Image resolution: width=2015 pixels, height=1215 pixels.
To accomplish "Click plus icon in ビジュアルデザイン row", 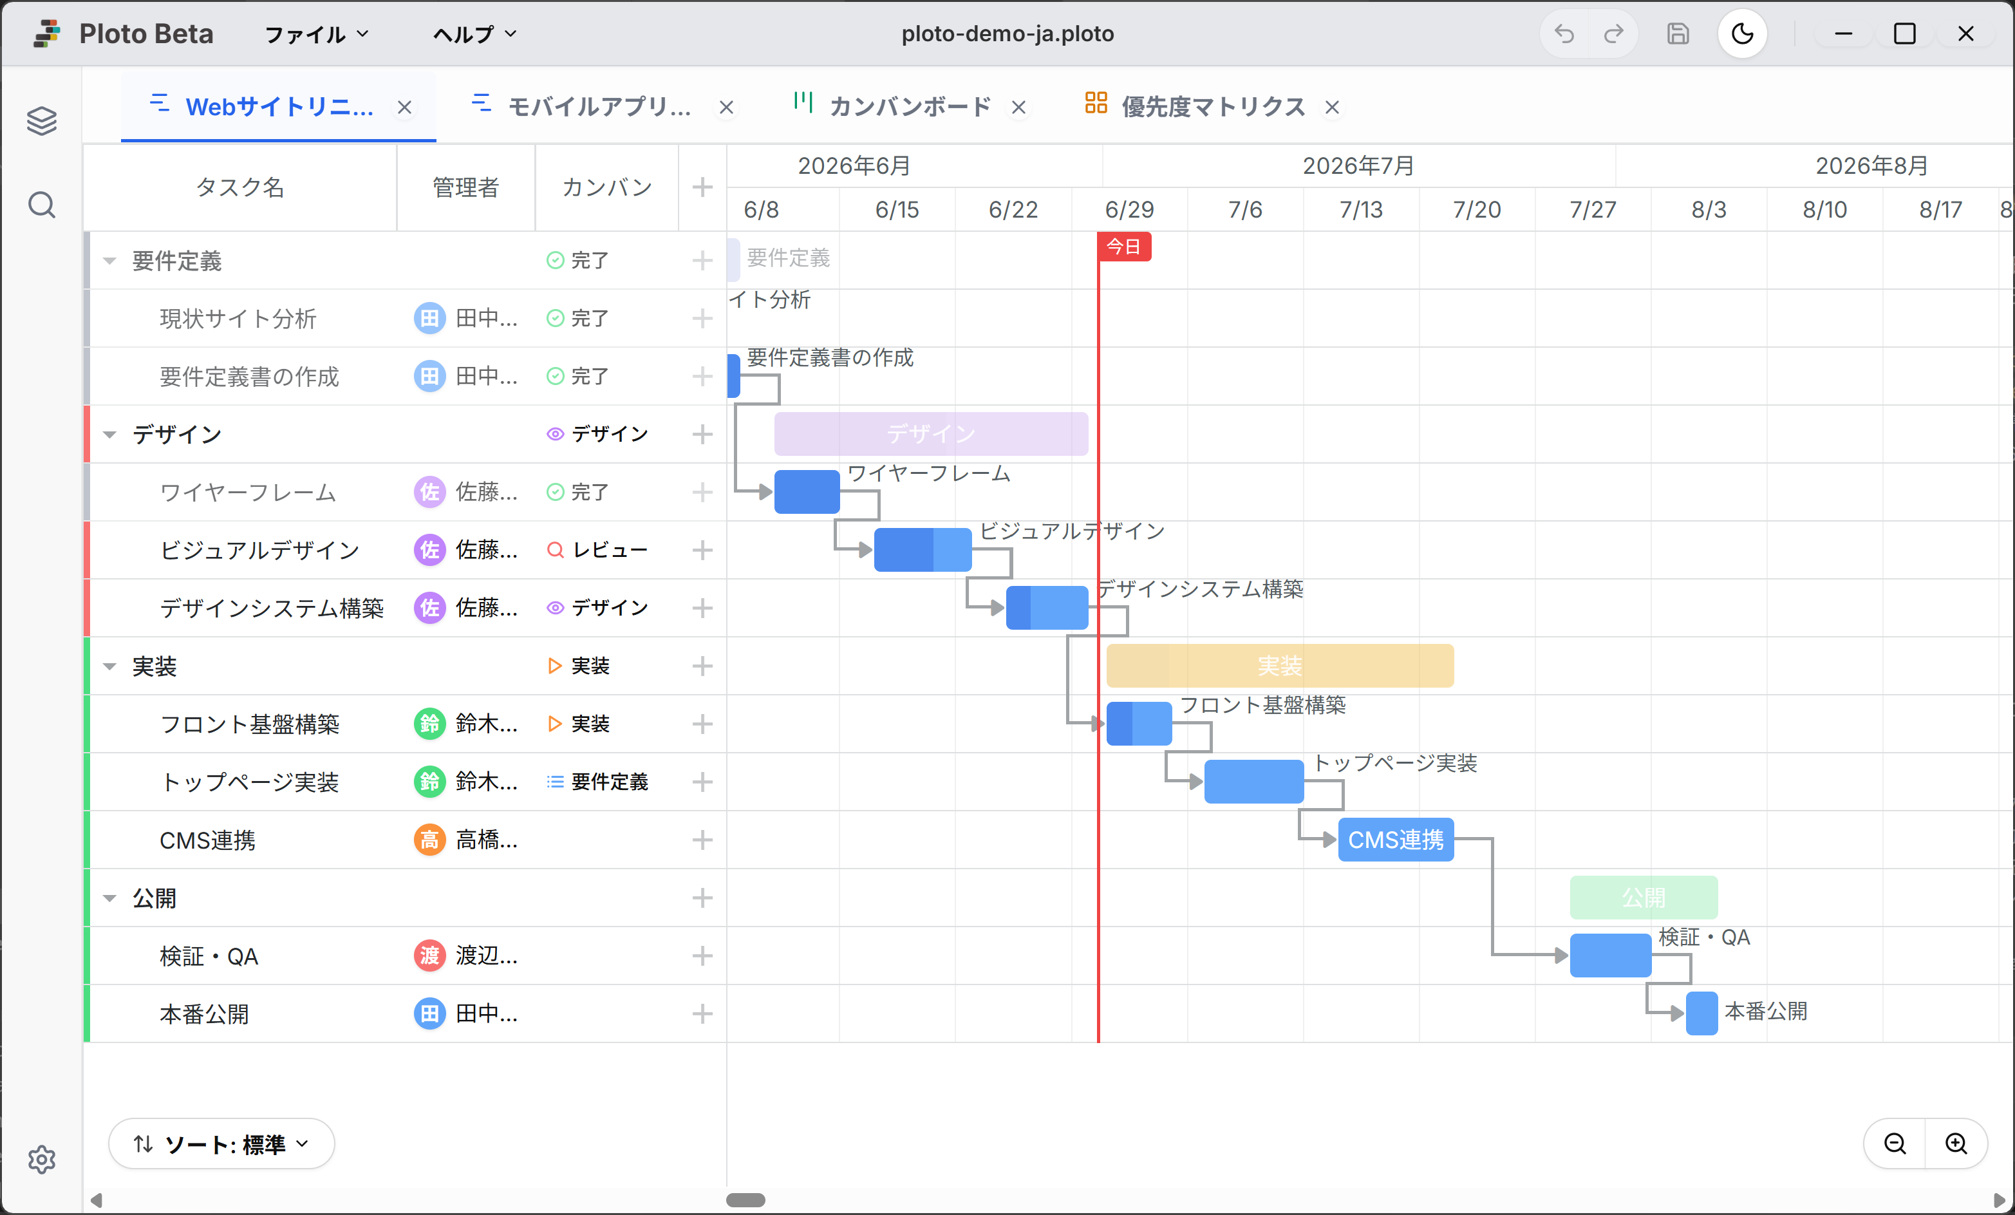I will 702,550.
